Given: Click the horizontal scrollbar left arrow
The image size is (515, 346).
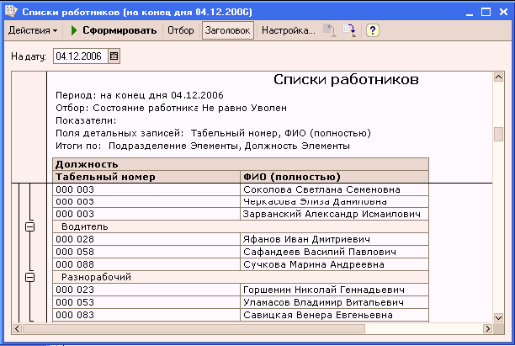Looking at the screenshot, I should pos(16,328).
